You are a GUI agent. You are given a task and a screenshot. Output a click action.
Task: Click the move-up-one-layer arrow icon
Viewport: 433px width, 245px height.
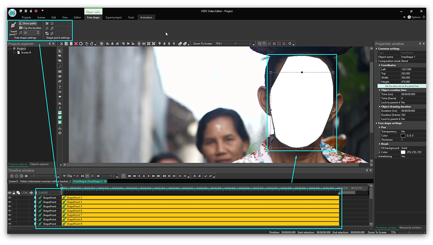tap(160, 44)
